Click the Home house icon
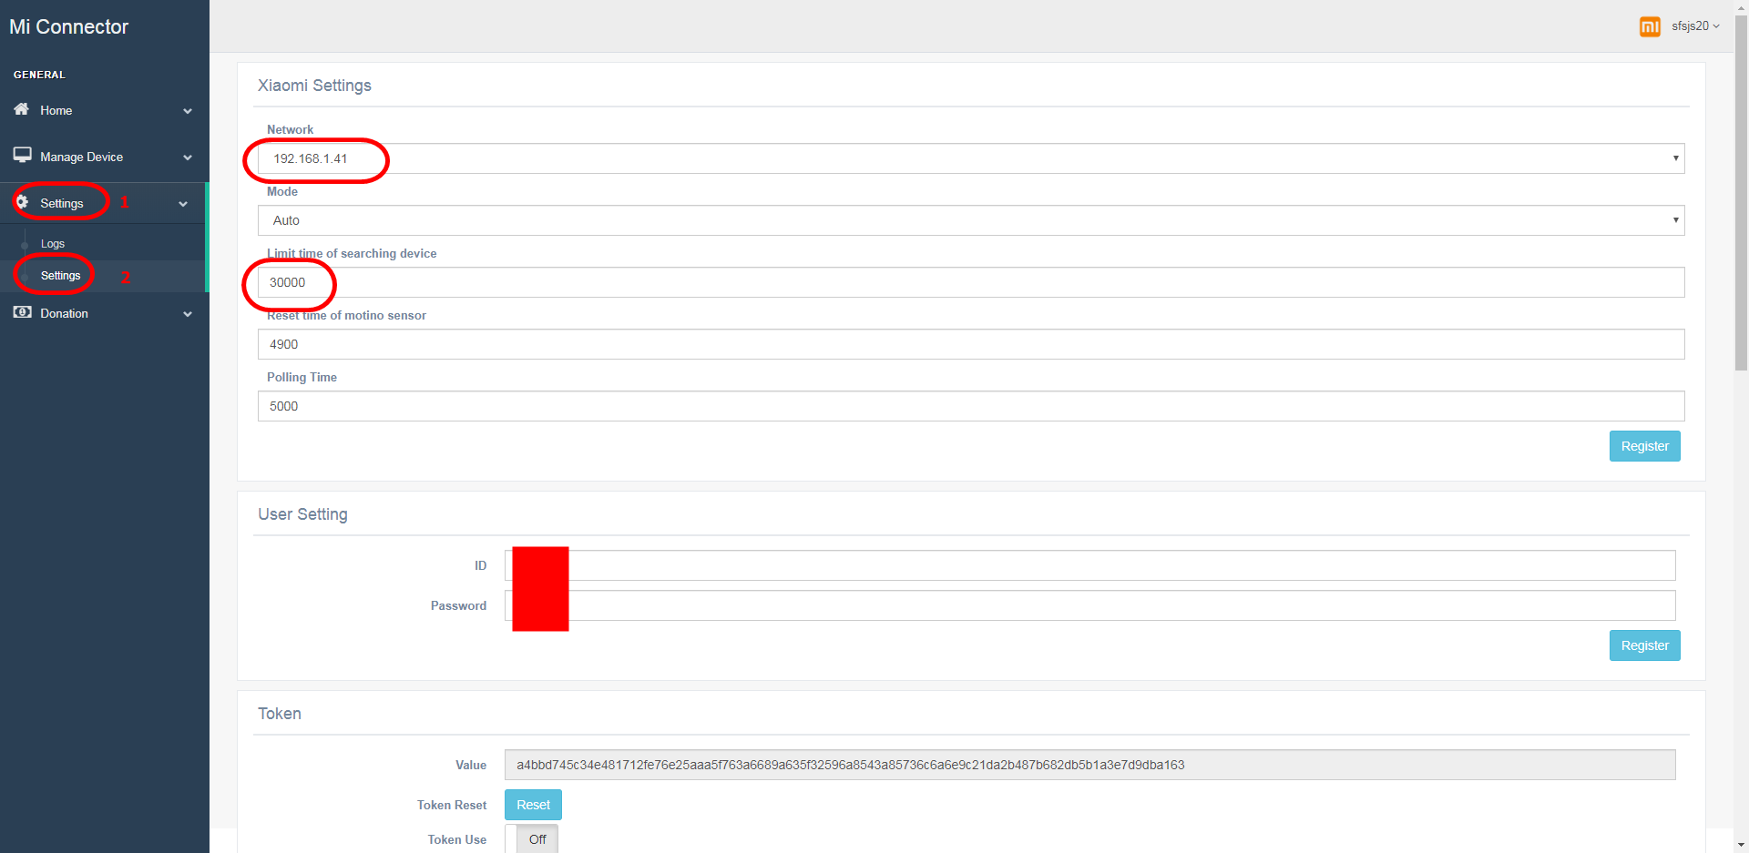The height and width of the screenshot is (853, 1749). tap(22, 109)
